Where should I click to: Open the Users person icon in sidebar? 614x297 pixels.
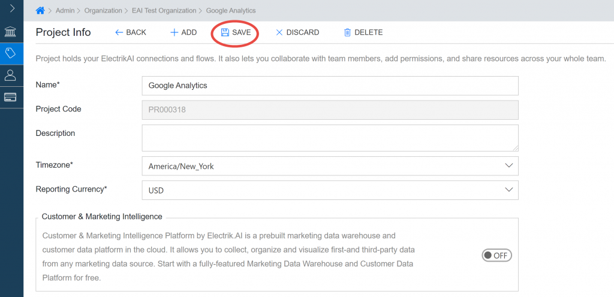11,75
